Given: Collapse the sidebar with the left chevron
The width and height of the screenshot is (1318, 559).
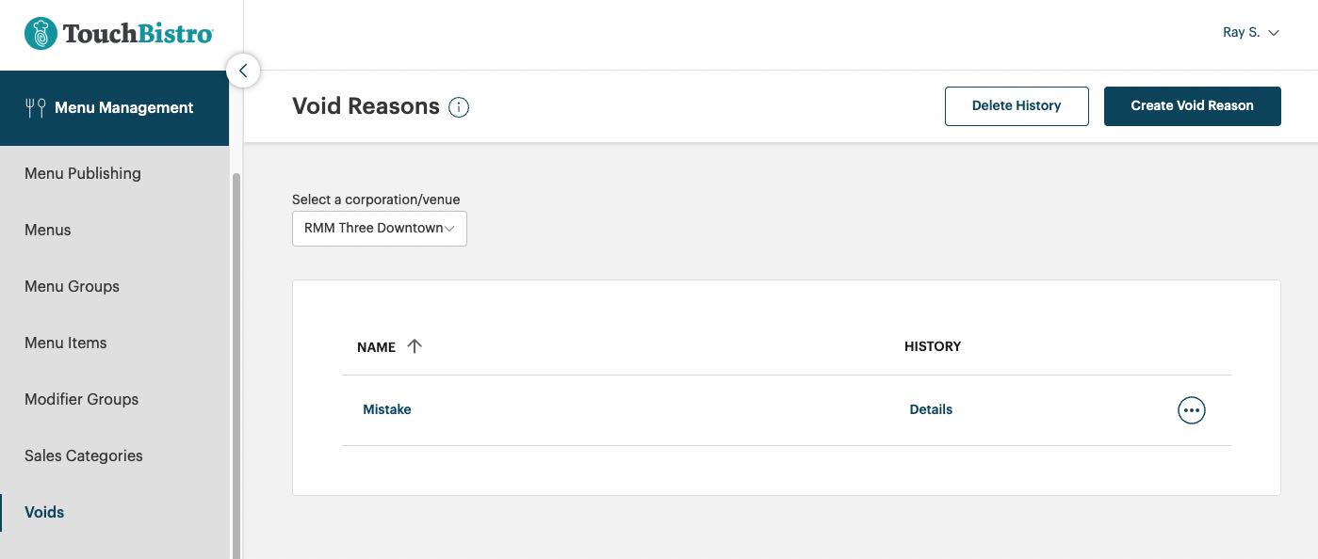Looking at the screenshot, I should coord(242,70).
